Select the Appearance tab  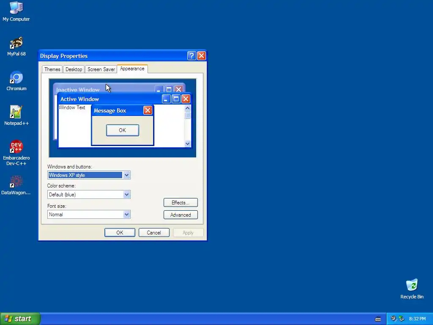(132, 69)
